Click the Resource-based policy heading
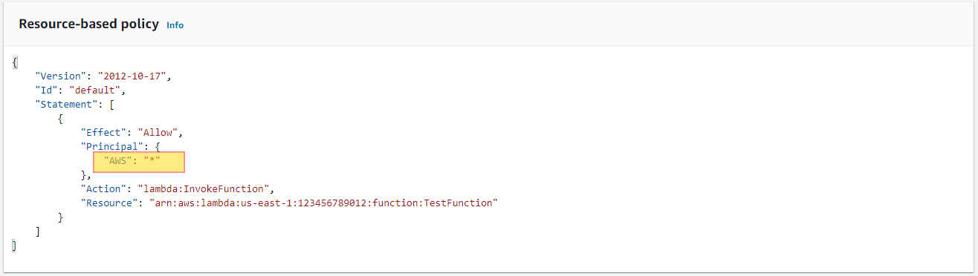This screenshot has height=276, width=978. click(88, 24)
